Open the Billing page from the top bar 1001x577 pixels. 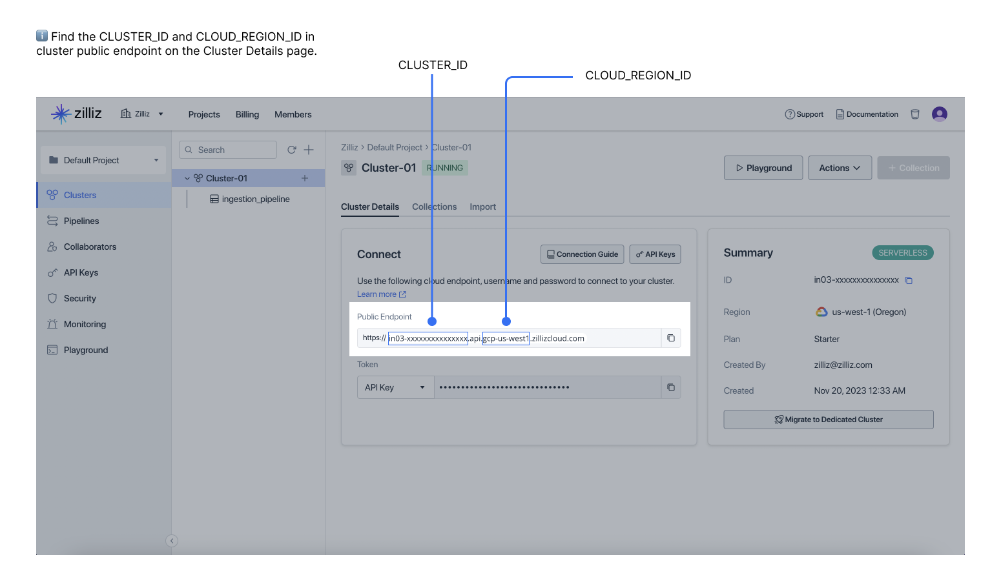247,114
